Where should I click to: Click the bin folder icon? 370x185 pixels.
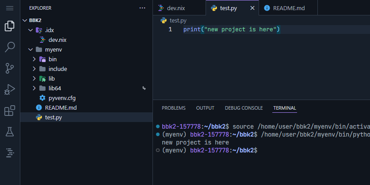click(x=42, y=59)
